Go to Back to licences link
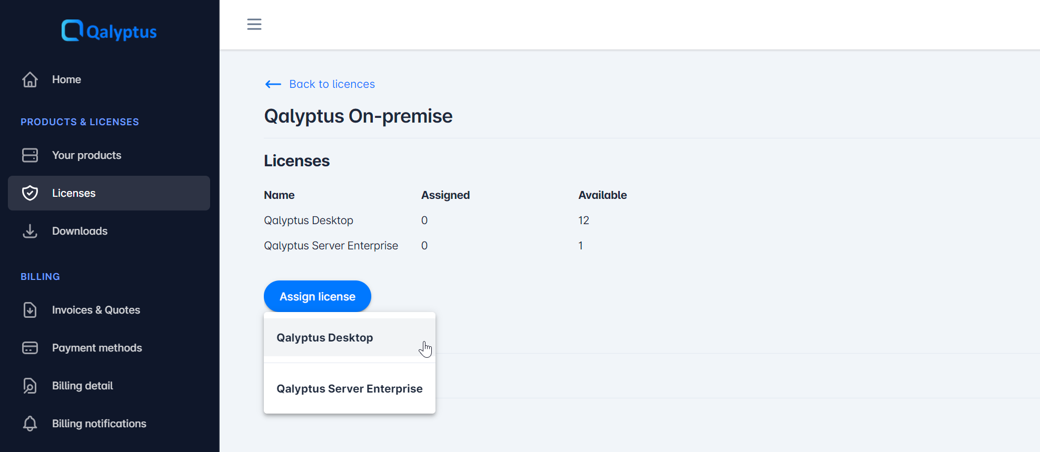Viewport: 1040px width, 452px height. coord(332,84)
